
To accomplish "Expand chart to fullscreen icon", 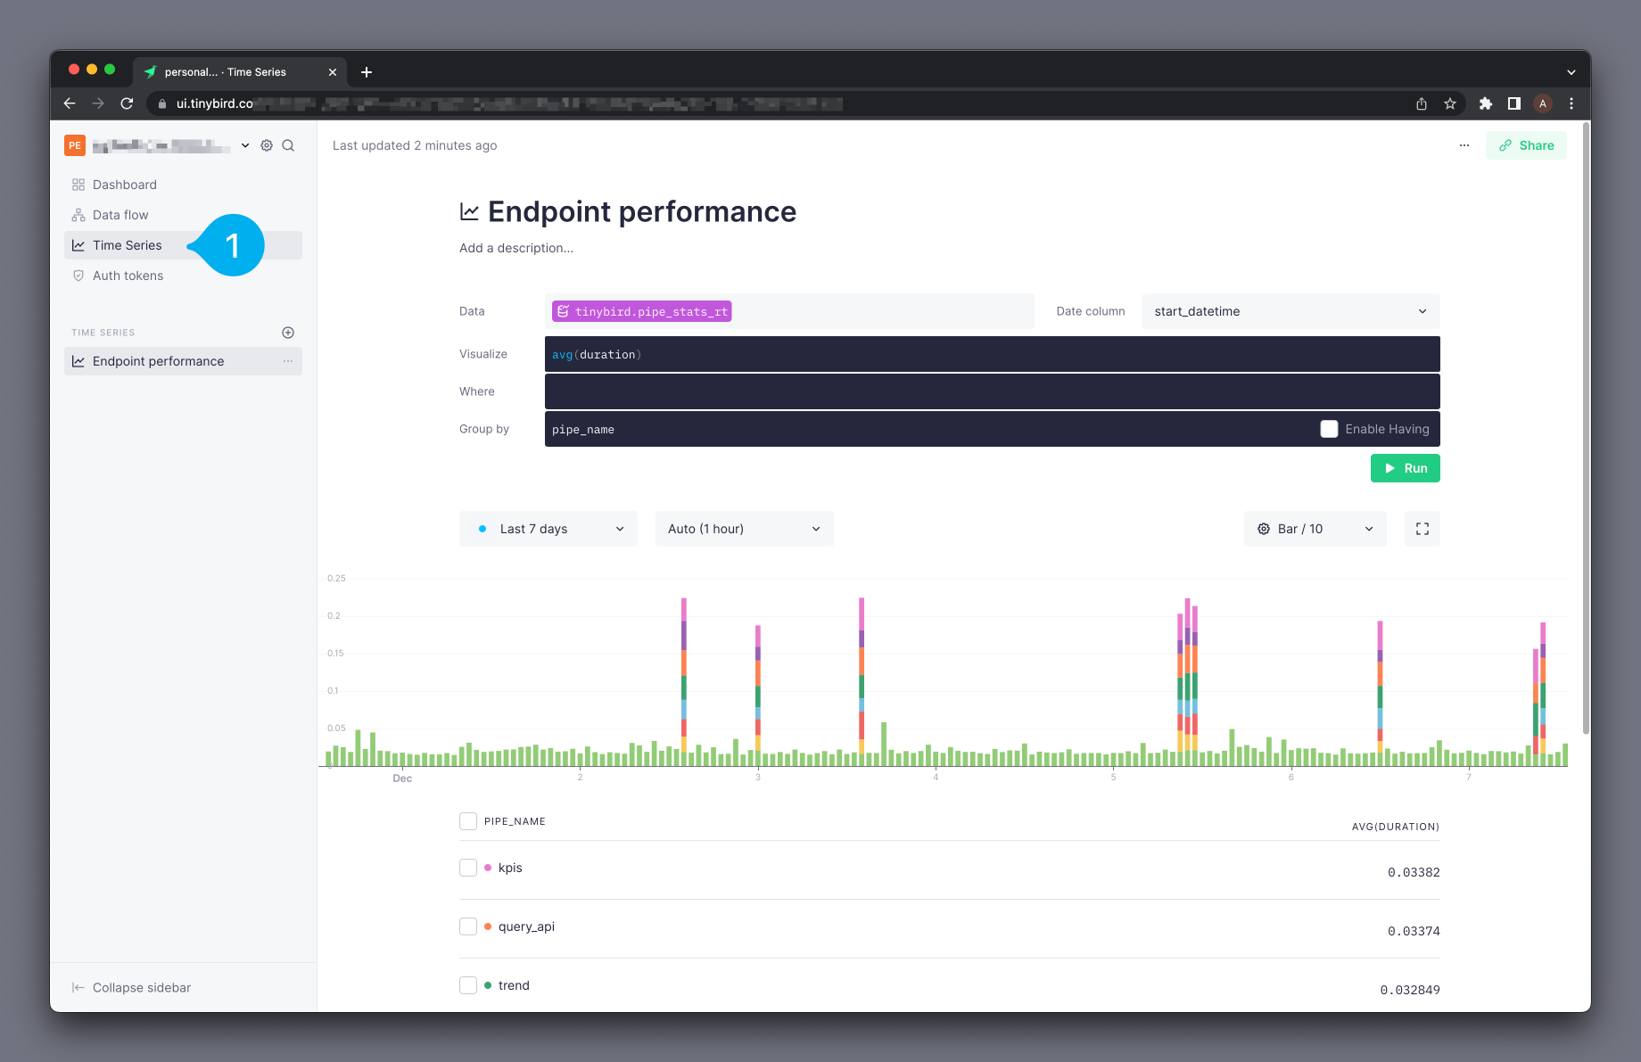I will [x=1422, y=529].
